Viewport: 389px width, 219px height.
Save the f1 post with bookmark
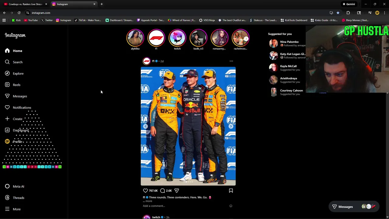click(x=231, y=191)
